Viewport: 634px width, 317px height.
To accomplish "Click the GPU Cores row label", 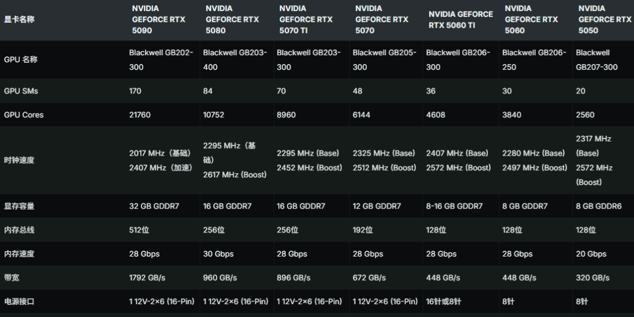I will point(23,115).
